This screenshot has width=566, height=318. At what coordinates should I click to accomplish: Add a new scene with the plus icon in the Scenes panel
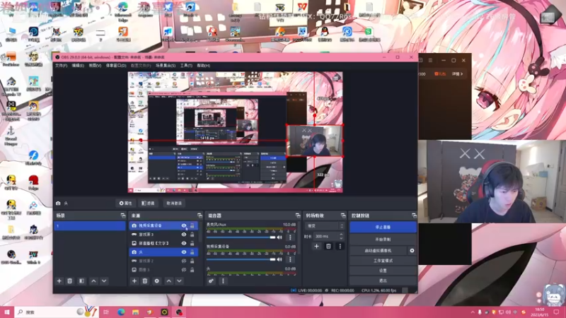coord(59,281)
